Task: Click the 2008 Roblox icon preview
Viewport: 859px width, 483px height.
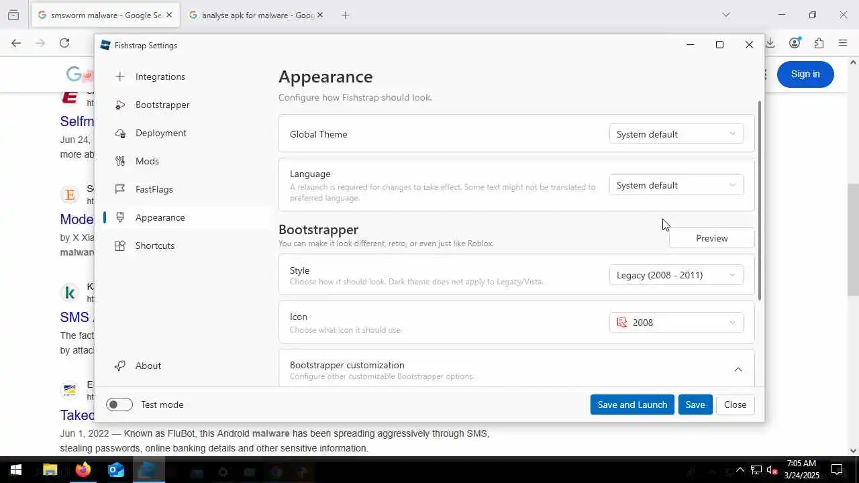Action: click(x=621, y=323)
